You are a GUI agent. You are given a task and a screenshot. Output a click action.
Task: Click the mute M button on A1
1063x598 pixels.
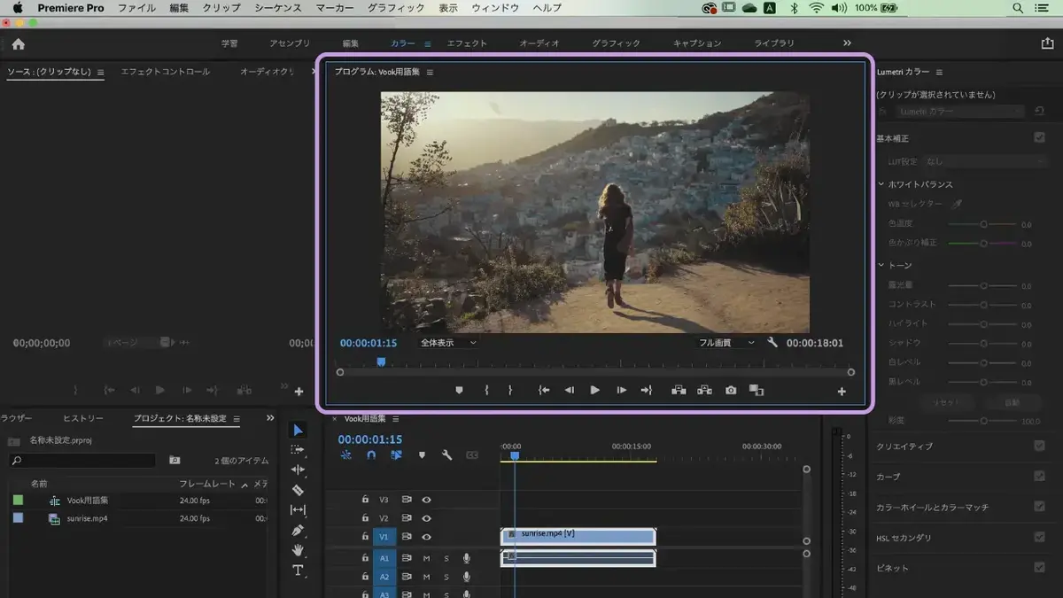coord(426,558)
